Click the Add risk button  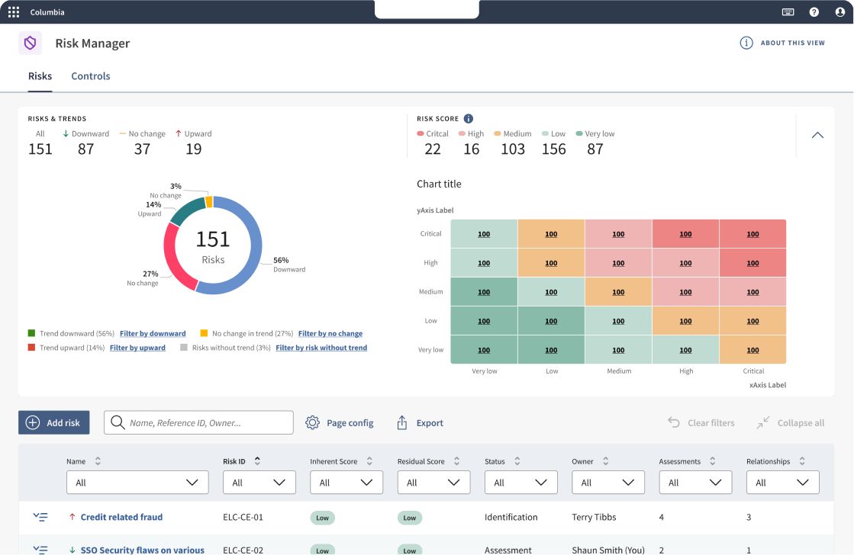pos(54,423)
